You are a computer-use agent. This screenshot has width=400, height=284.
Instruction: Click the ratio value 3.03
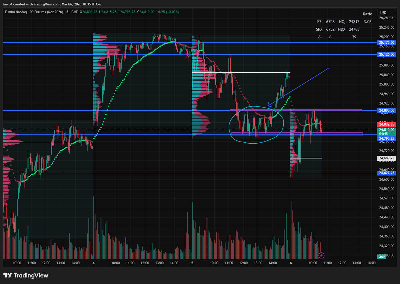pos(368,22)
